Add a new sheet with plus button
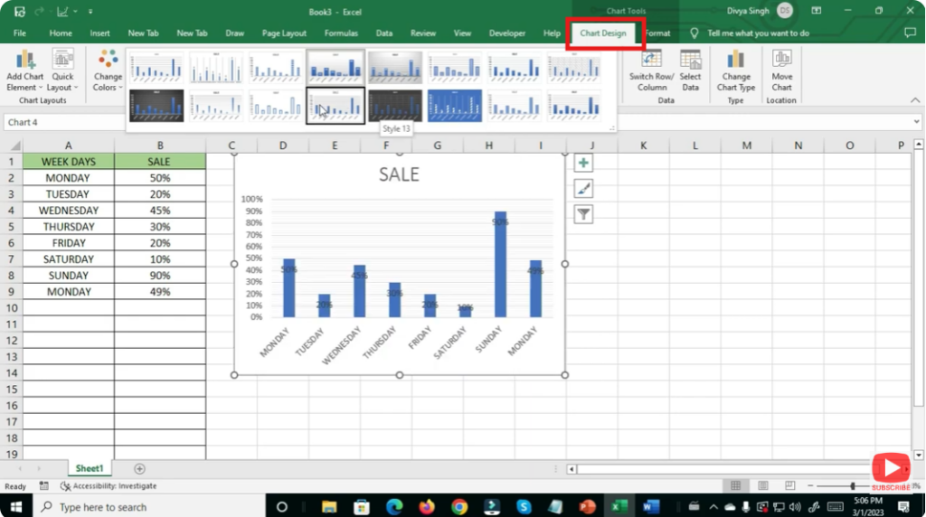Screen dimensions: 926x517 click(x=139, y=468)
